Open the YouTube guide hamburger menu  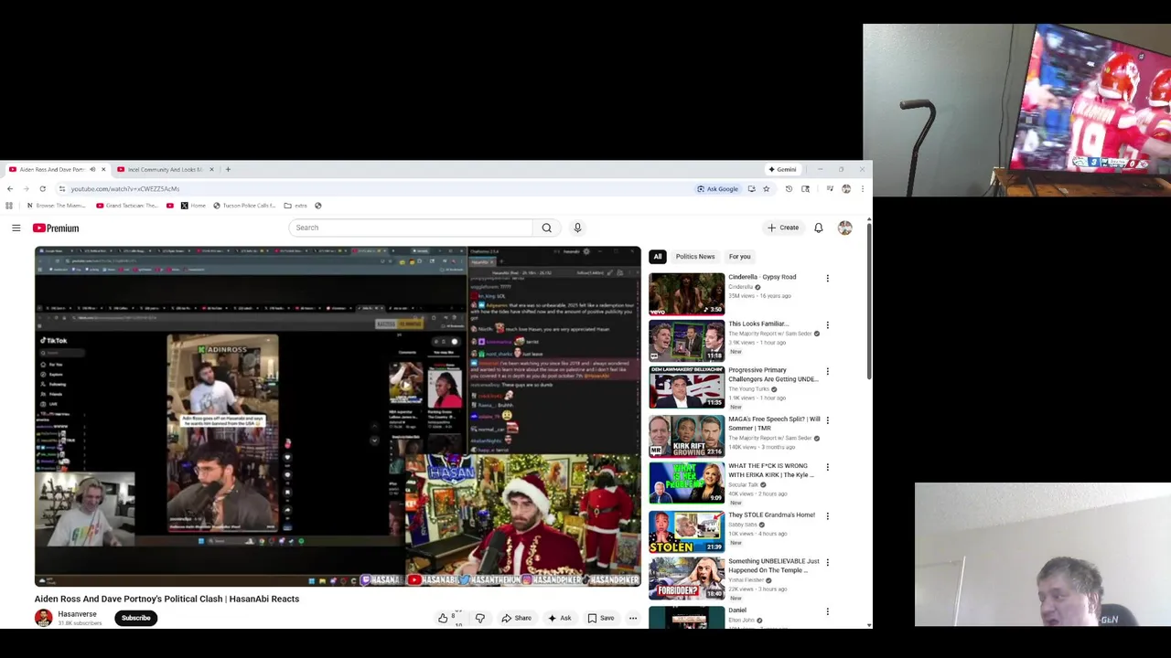click(x=16, y=228)
